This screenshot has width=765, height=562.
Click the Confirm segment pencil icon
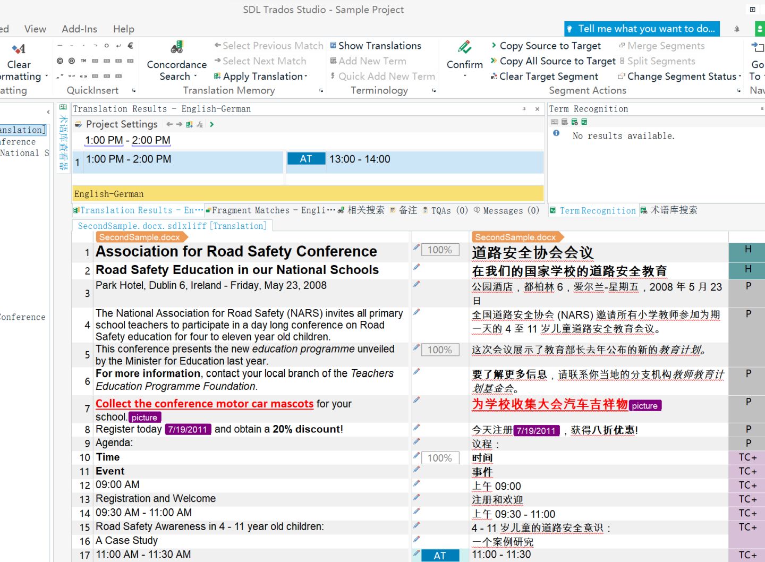pyautogui.click(x=464, y=48)
